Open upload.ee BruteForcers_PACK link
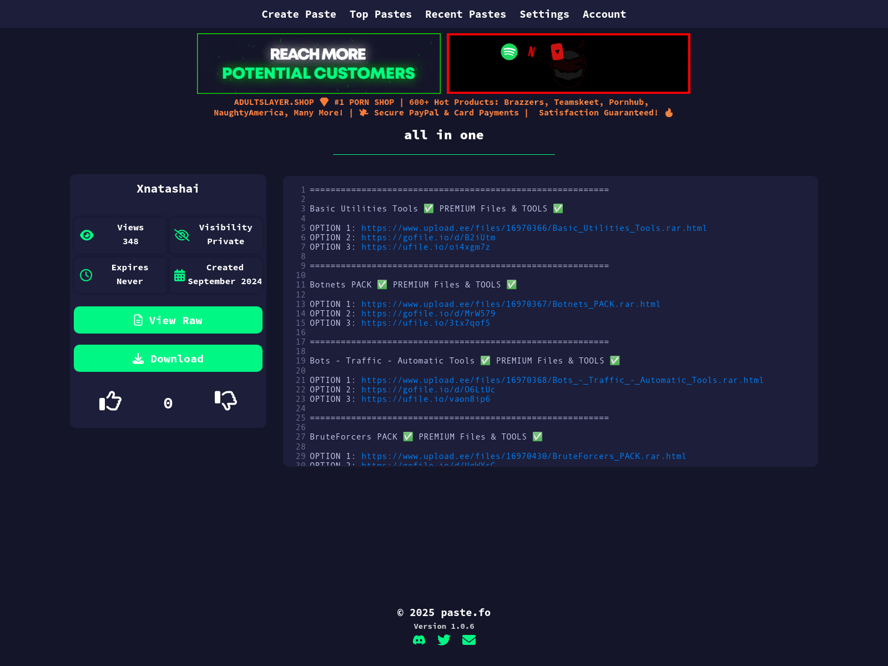This screenshot has height=666, width=888. coord(523,456)
